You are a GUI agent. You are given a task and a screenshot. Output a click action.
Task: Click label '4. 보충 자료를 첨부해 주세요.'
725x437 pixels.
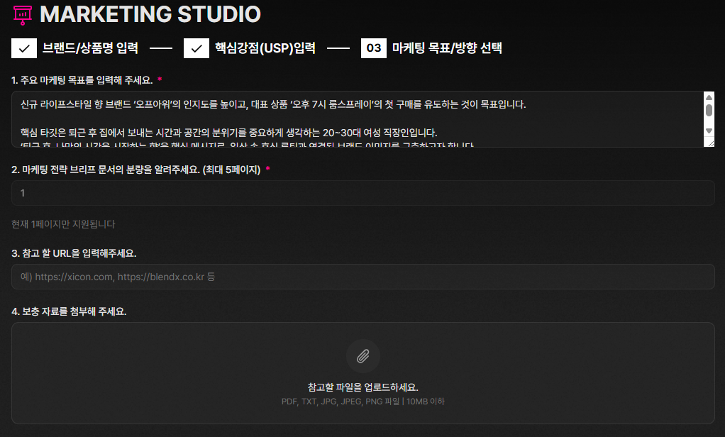pos(69,311)
